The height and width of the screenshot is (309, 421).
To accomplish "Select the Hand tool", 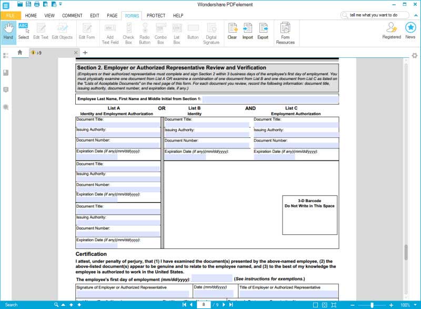I will tap(8, 32).
